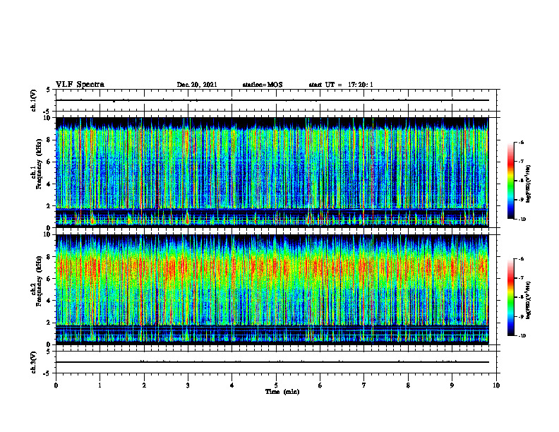Screen dimensions: 559x432
Task: Click time axis tick label "2"
Action: click(x=144, y=385)
